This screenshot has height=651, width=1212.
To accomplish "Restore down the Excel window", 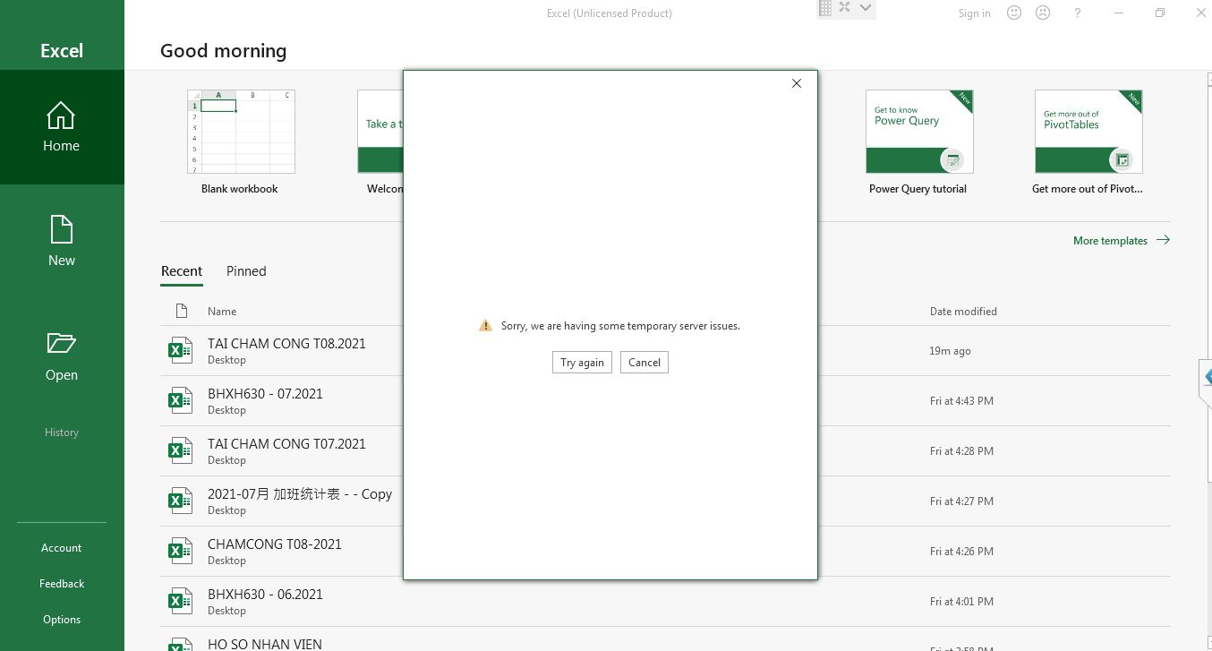I will (1160, 13).
